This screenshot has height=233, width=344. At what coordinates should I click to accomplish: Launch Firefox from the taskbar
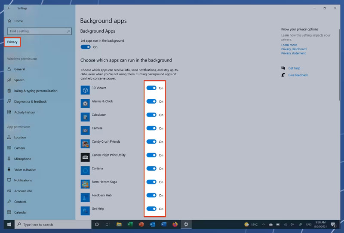click(175, 224)
